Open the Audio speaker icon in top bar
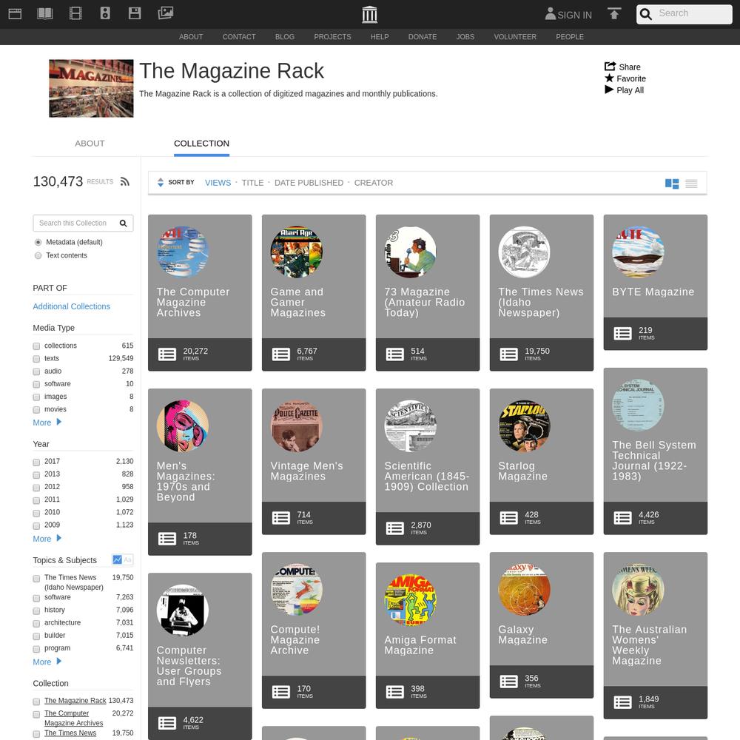Screen dimensions: 740x740 [x=105, y=13]
